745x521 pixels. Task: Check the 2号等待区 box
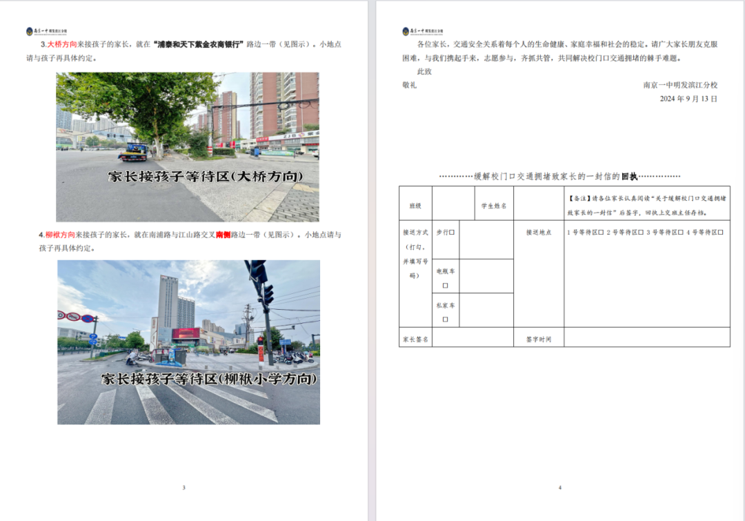640,233
